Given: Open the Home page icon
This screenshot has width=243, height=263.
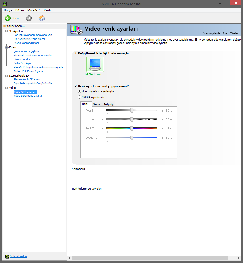Looking at the screenshot, I should coord(42,18).
